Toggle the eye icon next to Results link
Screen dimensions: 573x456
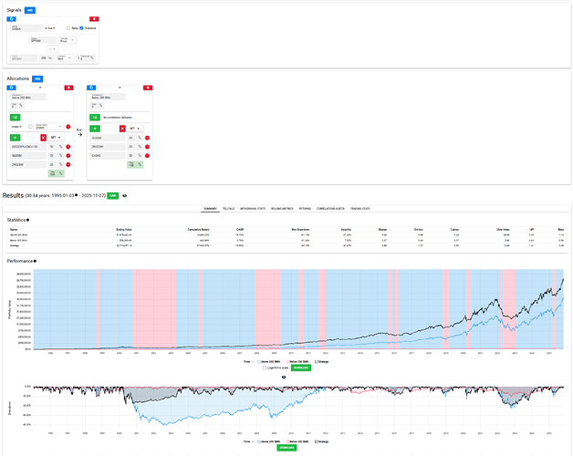pos(125,196)
